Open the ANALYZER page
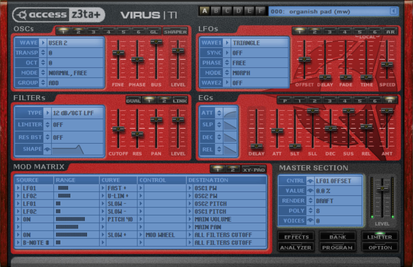Viewport: 413px width, 267px height. [x=295, y=247]
